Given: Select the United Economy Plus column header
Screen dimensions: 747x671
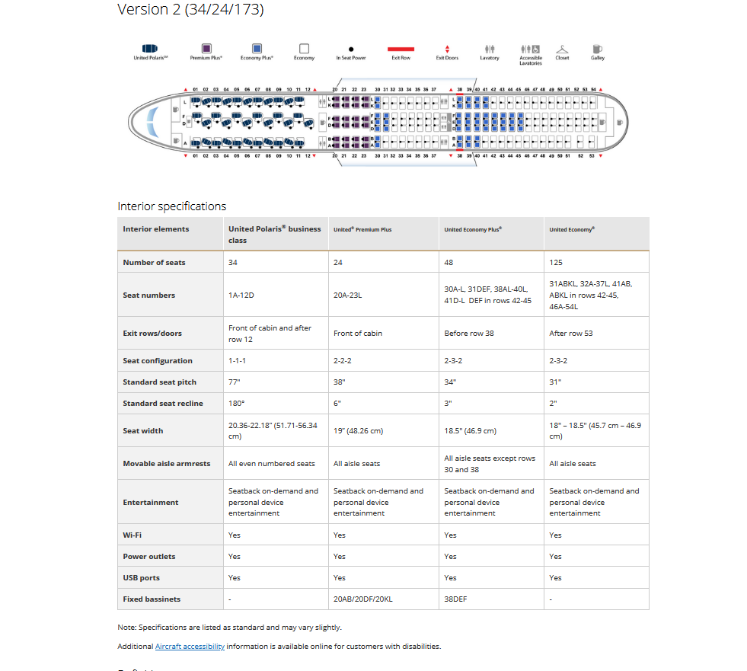Looking at the screenshot, I should [473, 229].
